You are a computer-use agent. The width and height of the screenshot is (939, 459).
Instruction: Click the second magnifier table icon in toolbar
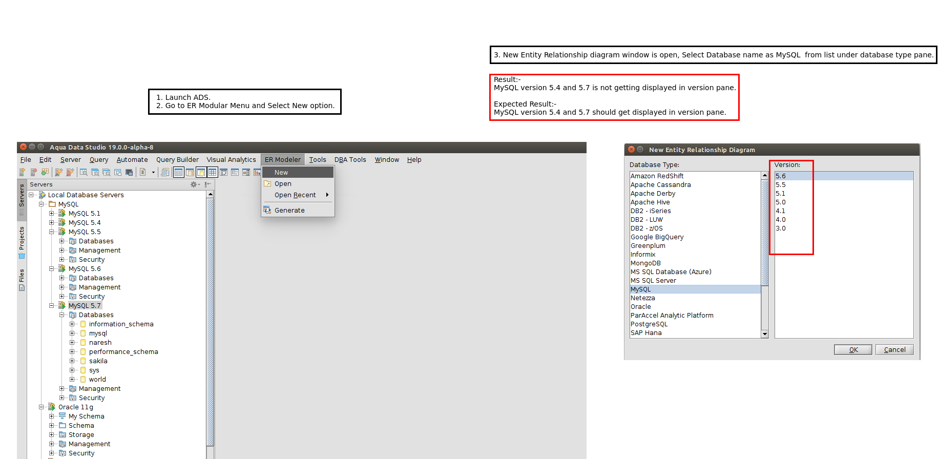(95, 172)
